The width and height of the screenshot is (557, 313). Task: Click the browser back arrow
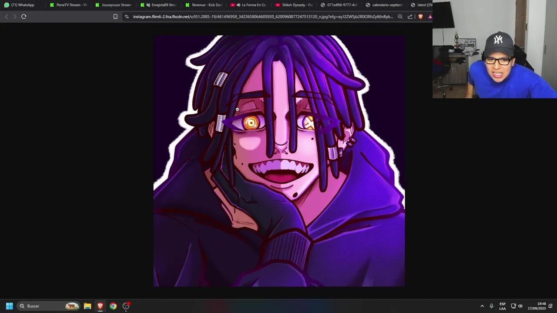(6, 17)
